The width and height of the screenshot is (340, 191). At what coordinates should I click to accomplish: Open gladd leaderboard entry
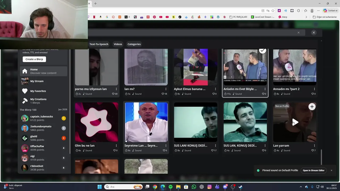(43, 138)
